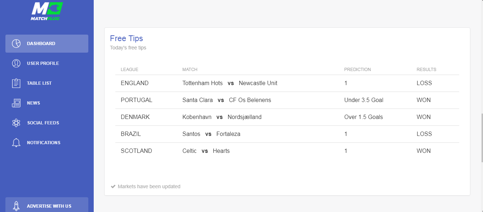The image size is (483, 212).
Task: Click the Celtic vs Hearts match
Action: click(x=206, y=151)
